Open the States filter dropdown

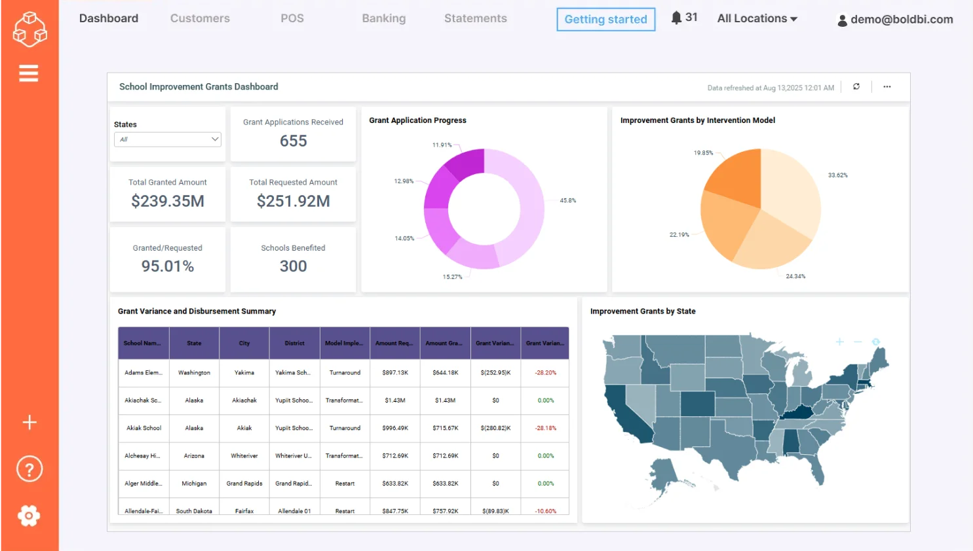(x=167, y=139)
